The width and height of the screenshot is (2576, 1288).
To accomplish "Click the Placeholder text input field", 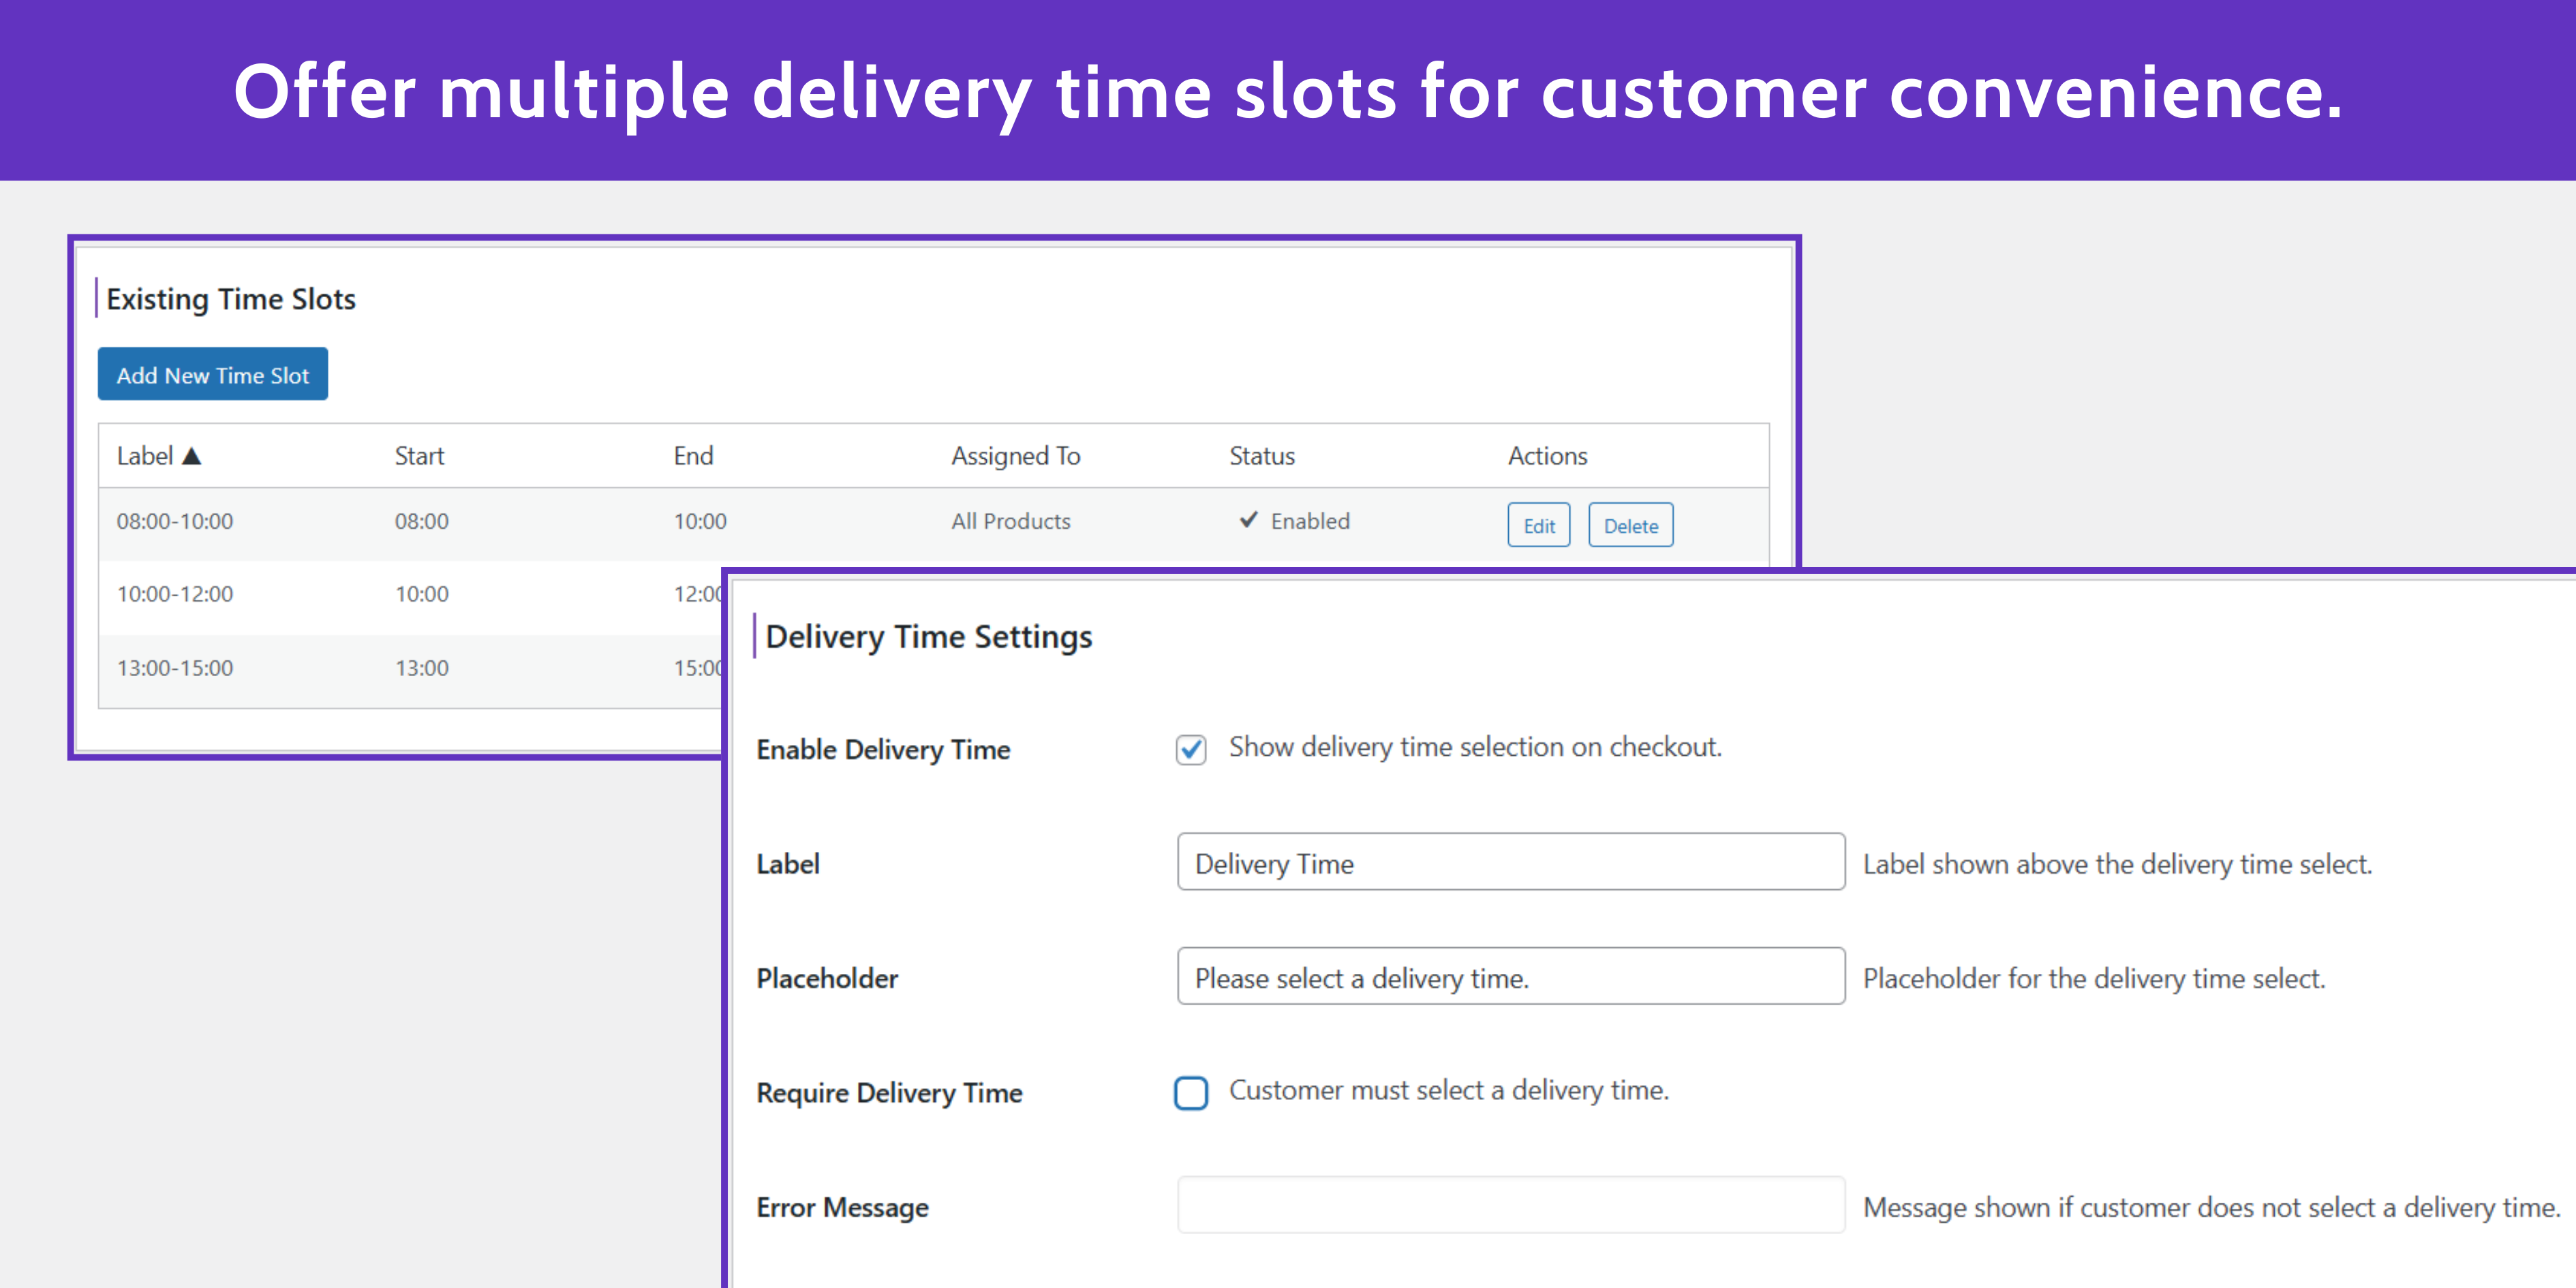I will 1510,977.
